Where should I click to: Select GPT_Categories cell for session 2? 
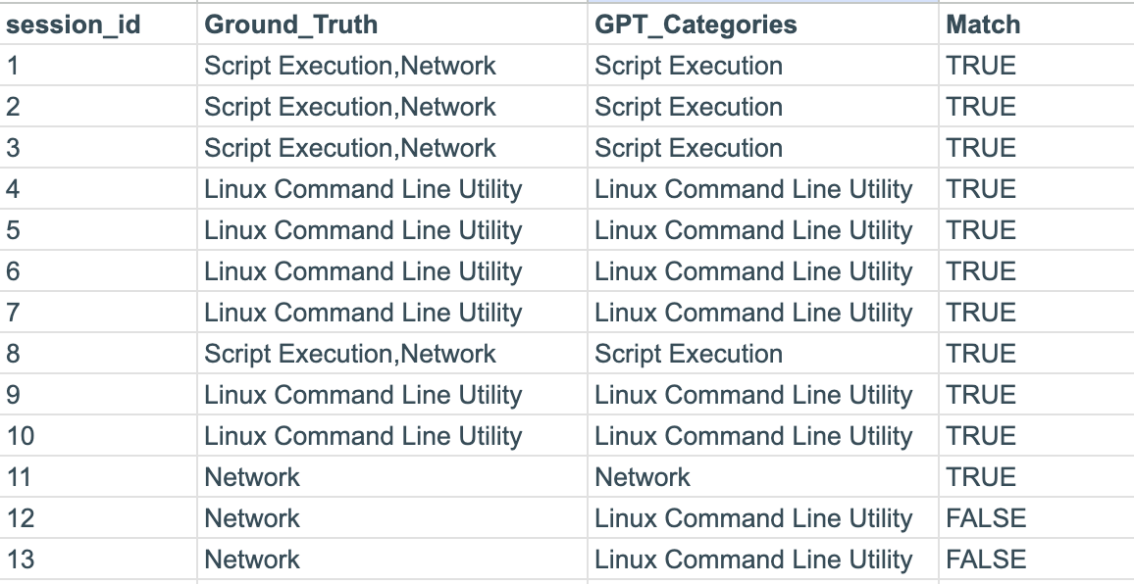[x=689, y=107]
